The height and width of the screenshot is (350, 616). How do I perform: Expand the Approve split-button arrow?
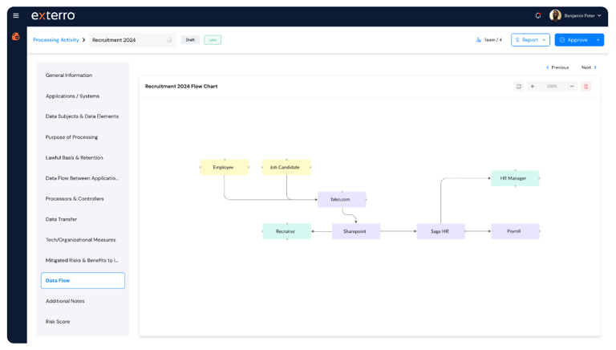(598, 39)
